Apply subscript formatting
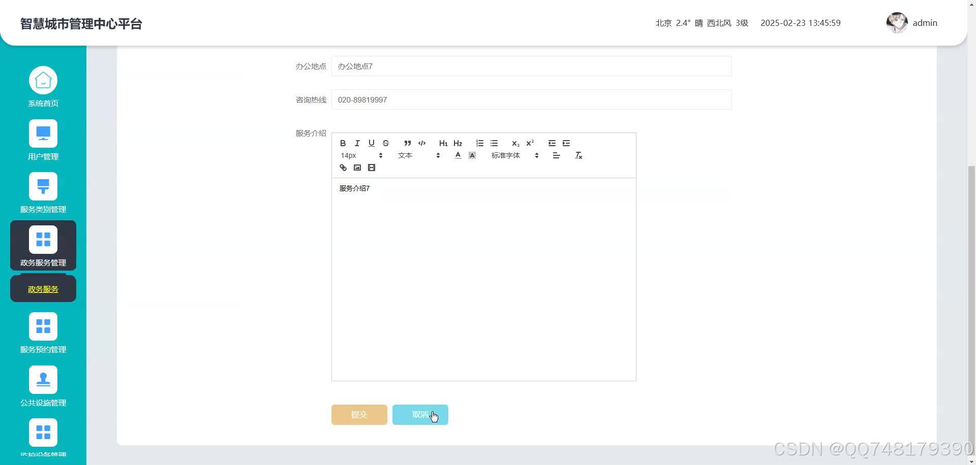 515,143
